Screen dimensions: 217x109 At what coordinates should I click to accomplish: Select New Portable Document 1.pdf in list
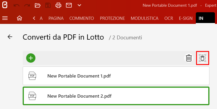[116, 76]
